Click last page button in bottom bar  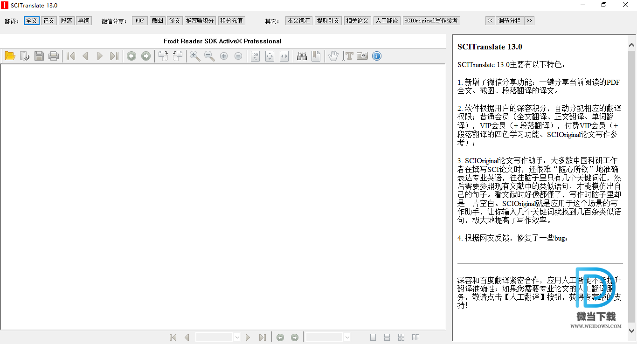(263, 337)
